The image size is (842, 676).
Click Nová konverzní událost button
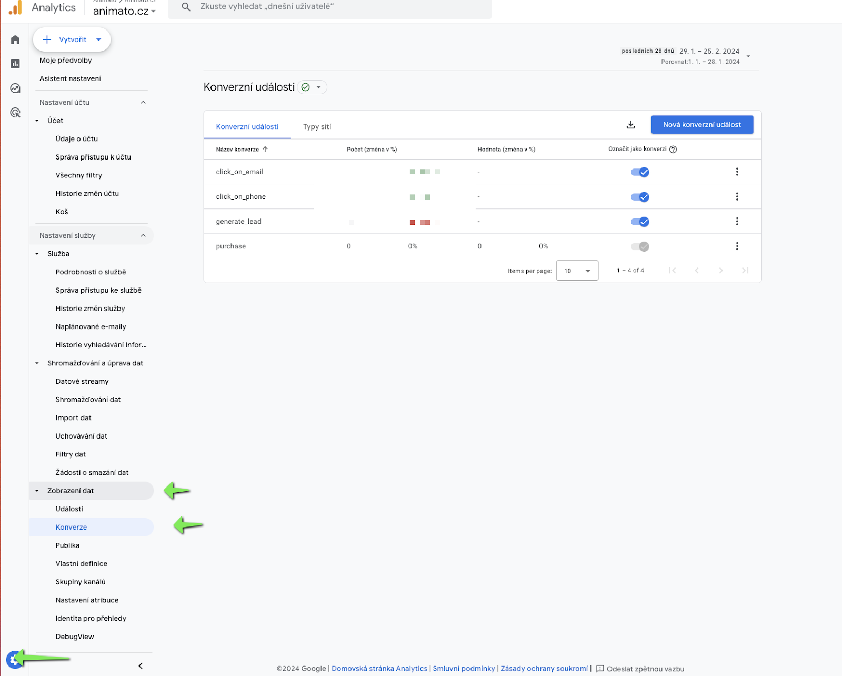pos(702,125)
